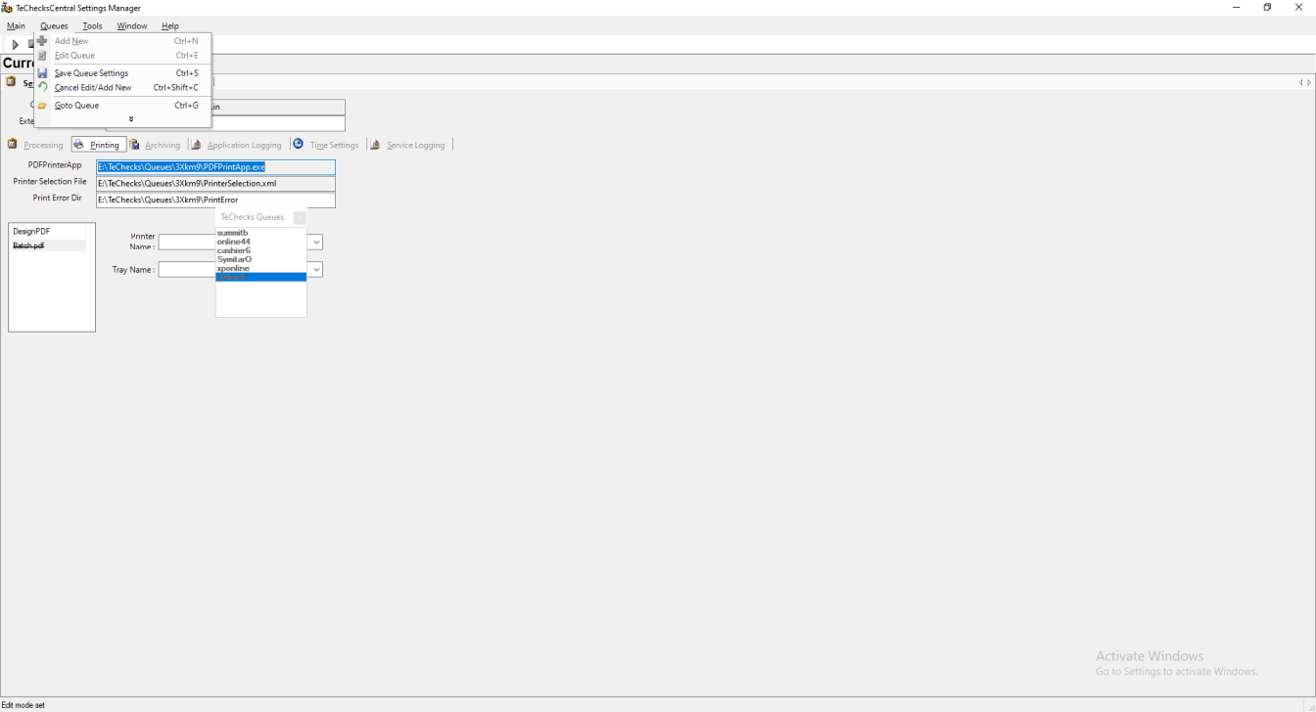Click the plus icon beside Add New
Screen dimensions: 1316x712
(x=42, y=41)
